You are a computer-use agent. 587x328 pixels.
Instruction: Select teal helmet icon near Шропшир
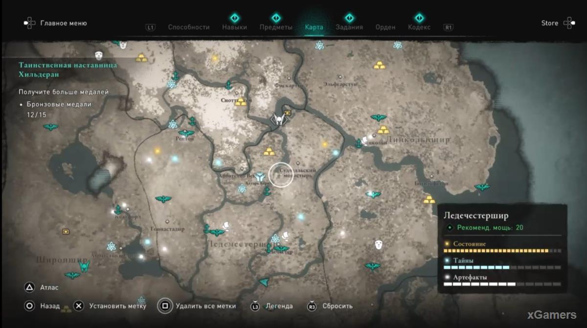click(85, 266)
